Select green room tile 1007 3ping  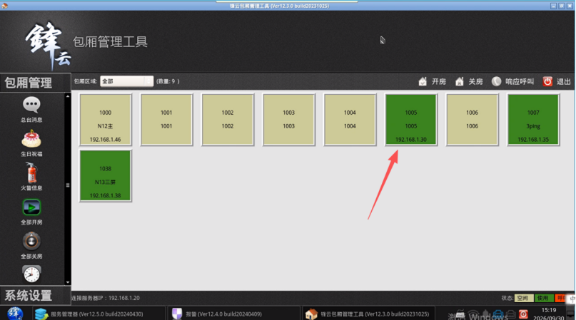533,120
